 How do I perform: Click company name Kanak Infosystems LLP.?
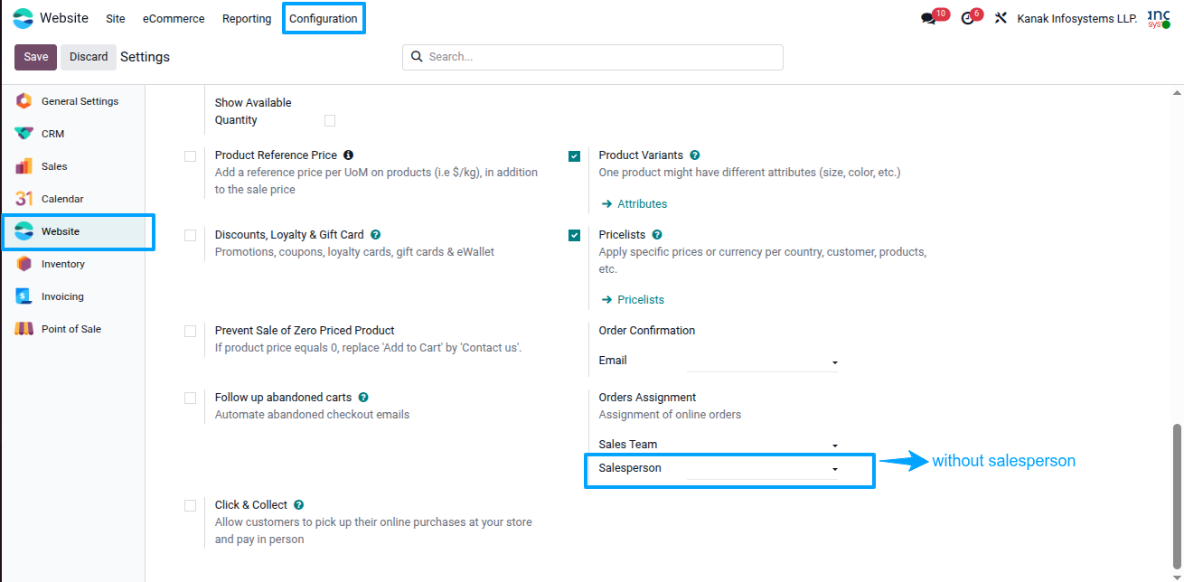1077,18
